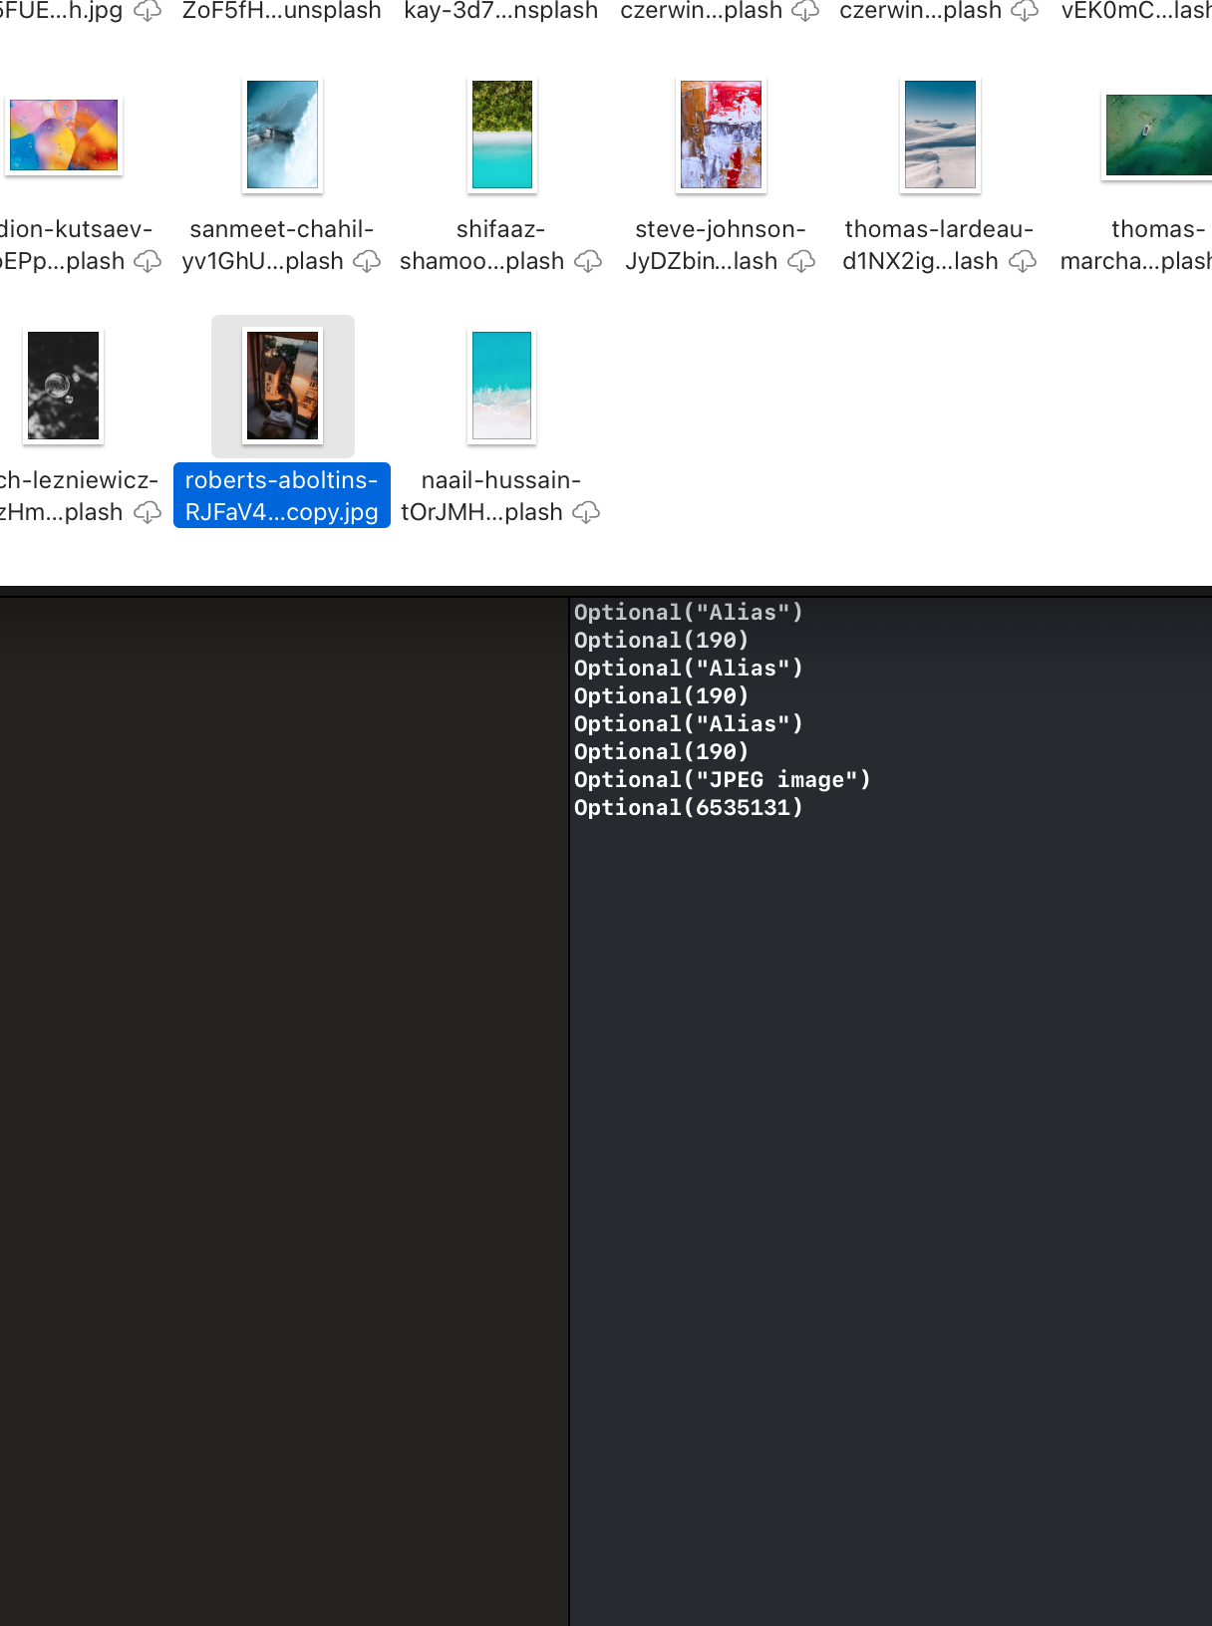Click cloud download icon for shifaaz-shamoo file
This screenshot has height=1626, width=1212.
[x=588, y=262]
